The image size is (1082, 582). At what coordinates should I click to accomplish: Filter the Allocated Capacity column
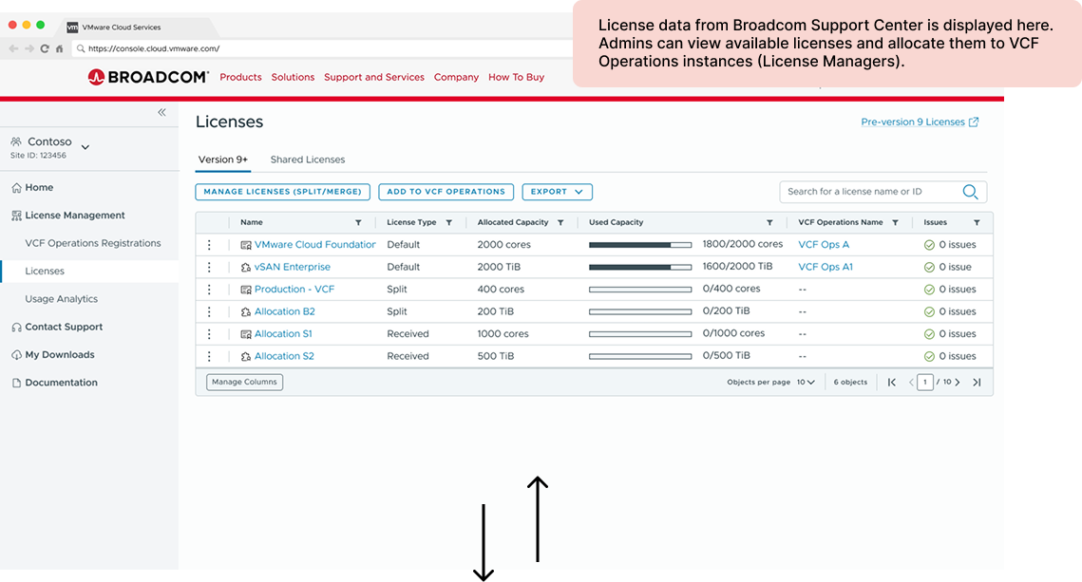coord(560,223)
